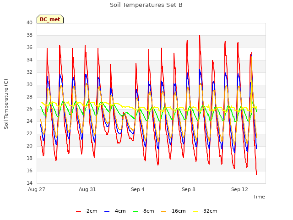The height and width of the screenshot is (220, 293).
Task: Click the 18 y-axis tick label
Action: [x=29, y=158]
